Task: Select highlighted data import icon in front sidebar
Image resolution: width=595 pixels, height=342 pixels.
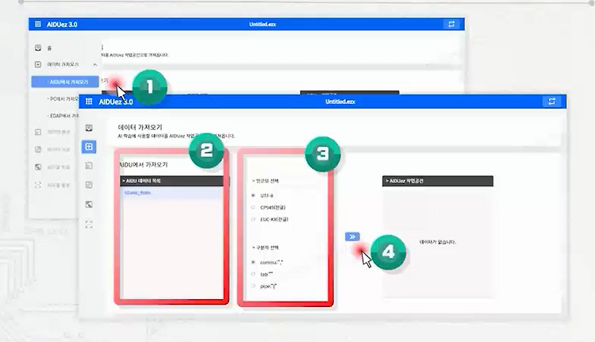Action: click(89, 147)
